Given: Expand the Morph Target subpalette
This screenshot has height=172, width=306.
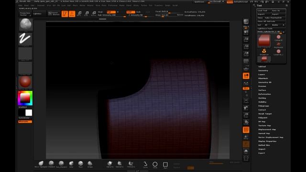Looking at the screenshot, I should click(x=265, y=114).
